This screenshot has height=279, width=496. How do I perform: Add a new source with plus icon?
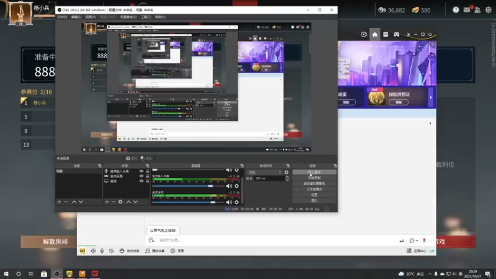pyautogui.click(x=107, y=201)
